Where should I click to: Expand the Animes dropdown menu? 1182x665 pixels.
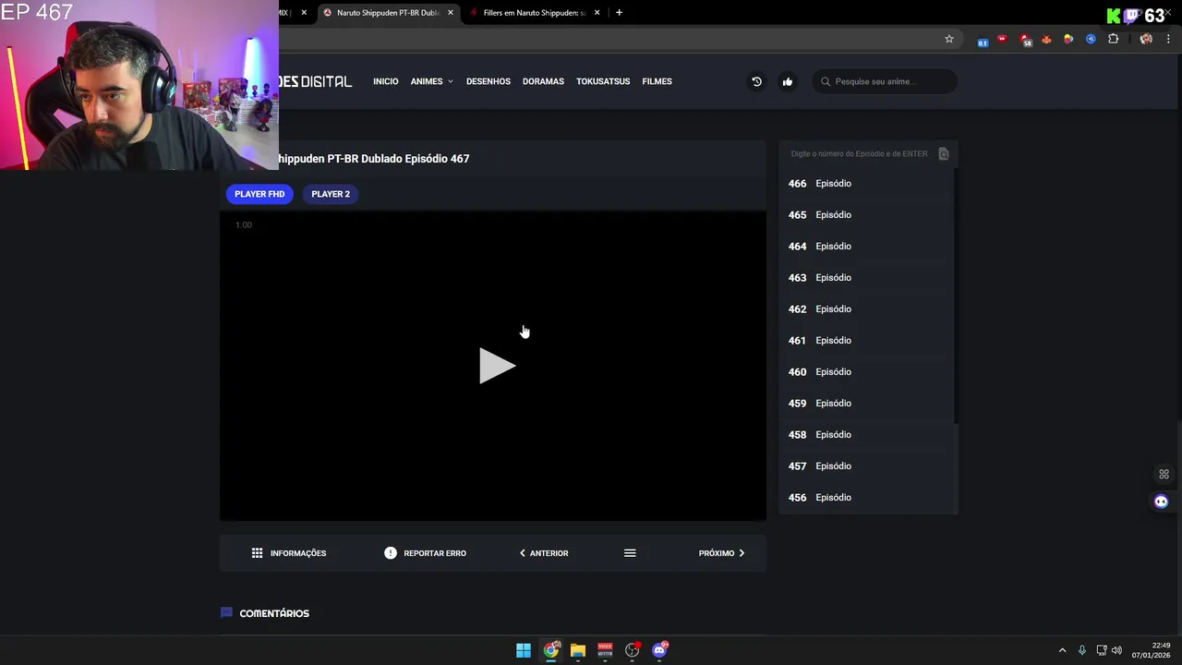431,81
